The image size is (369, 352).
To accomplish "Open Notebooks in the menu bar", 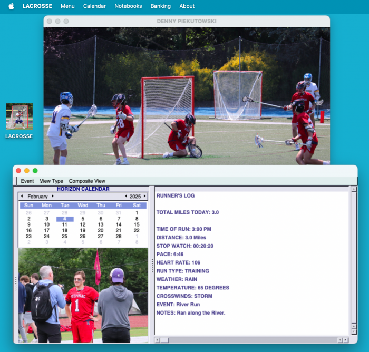I will [128, 6].
